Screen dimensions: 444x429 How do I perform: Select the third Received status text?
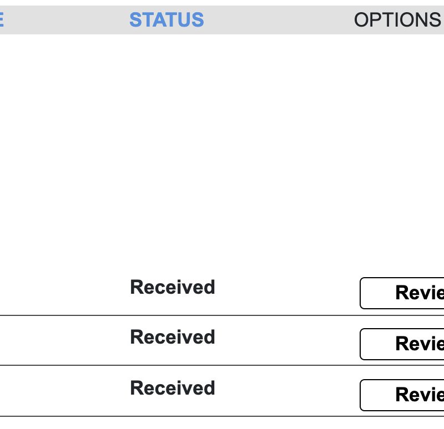(173, 388)
